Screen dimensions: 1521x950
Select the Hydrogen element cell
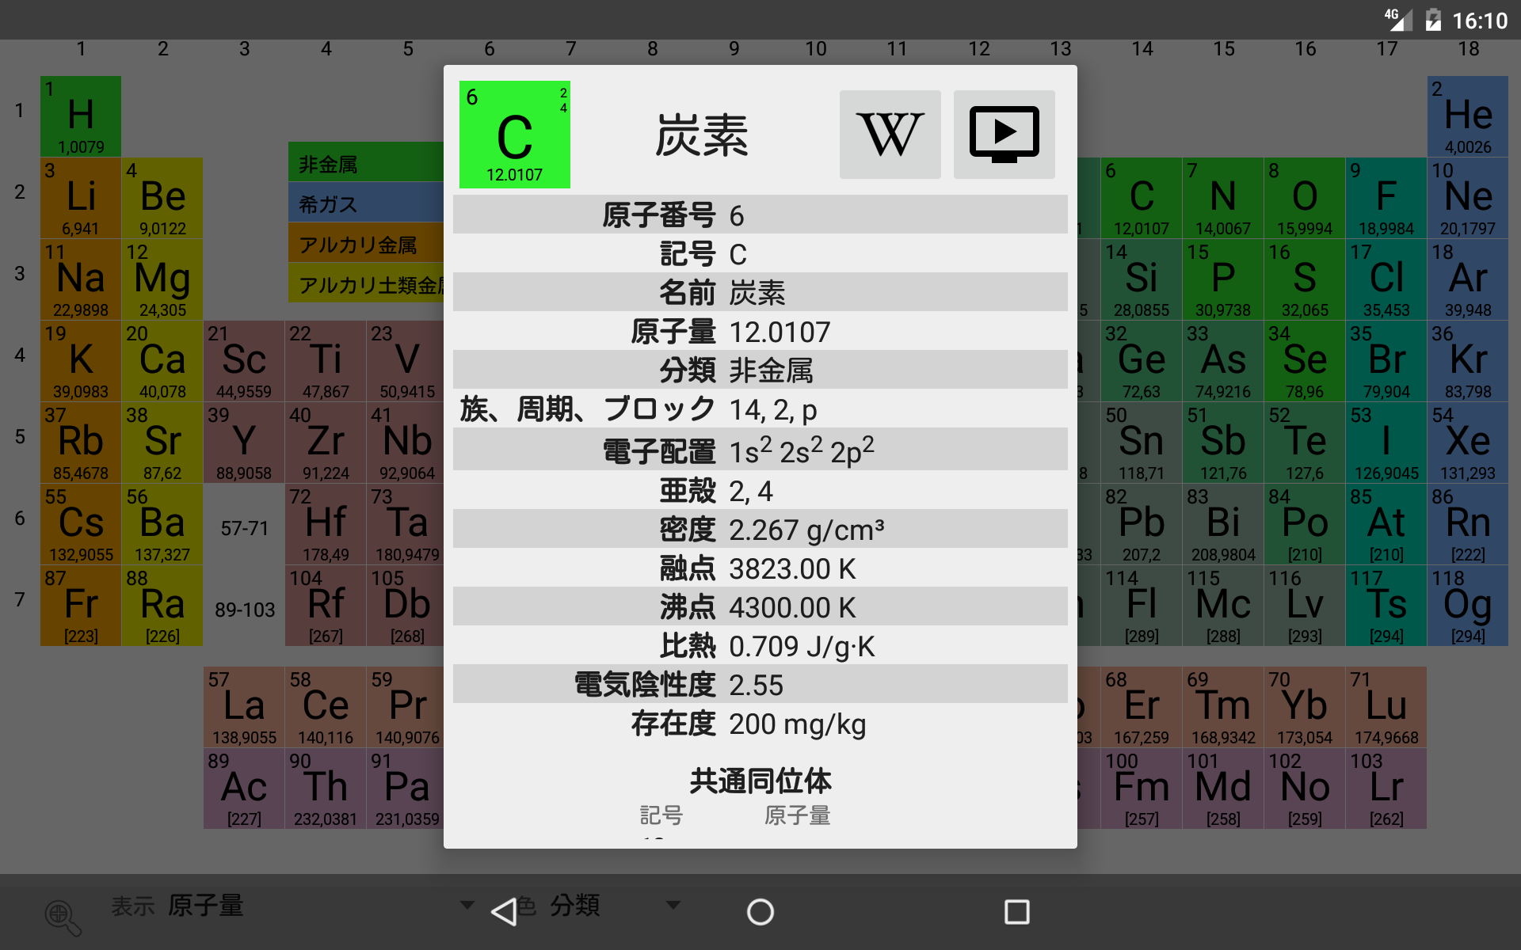tap(81, 116)
